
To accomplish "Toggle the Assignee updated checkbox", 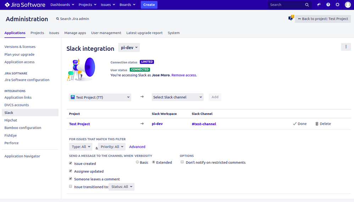I will [x=71, y=171].
